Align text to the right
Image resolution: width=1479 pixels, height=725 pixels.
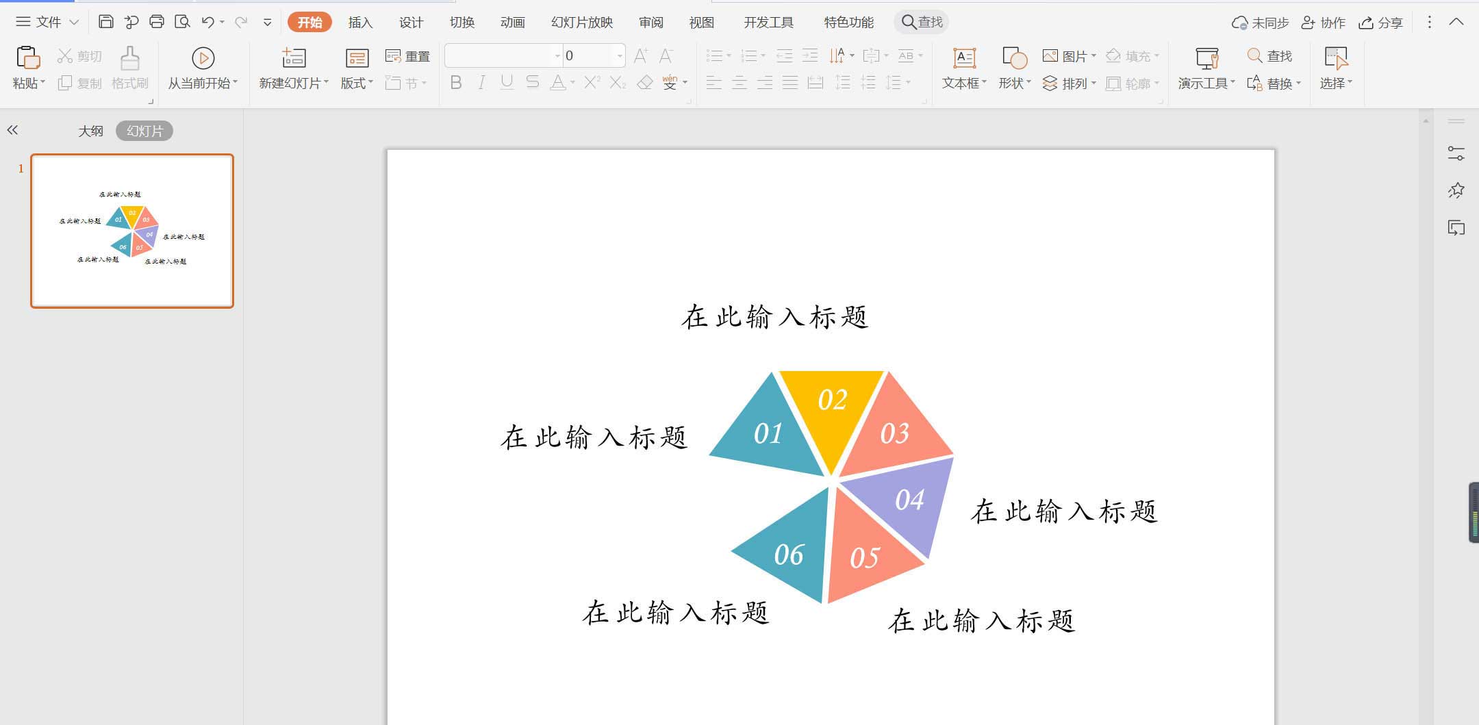point(765,83)
